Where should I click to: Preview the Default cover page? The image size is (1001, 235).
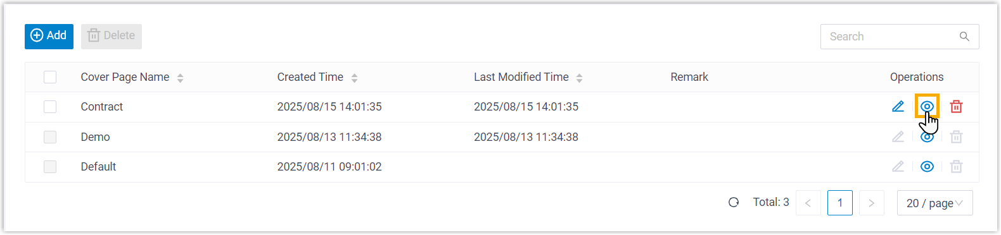(927, 167)
